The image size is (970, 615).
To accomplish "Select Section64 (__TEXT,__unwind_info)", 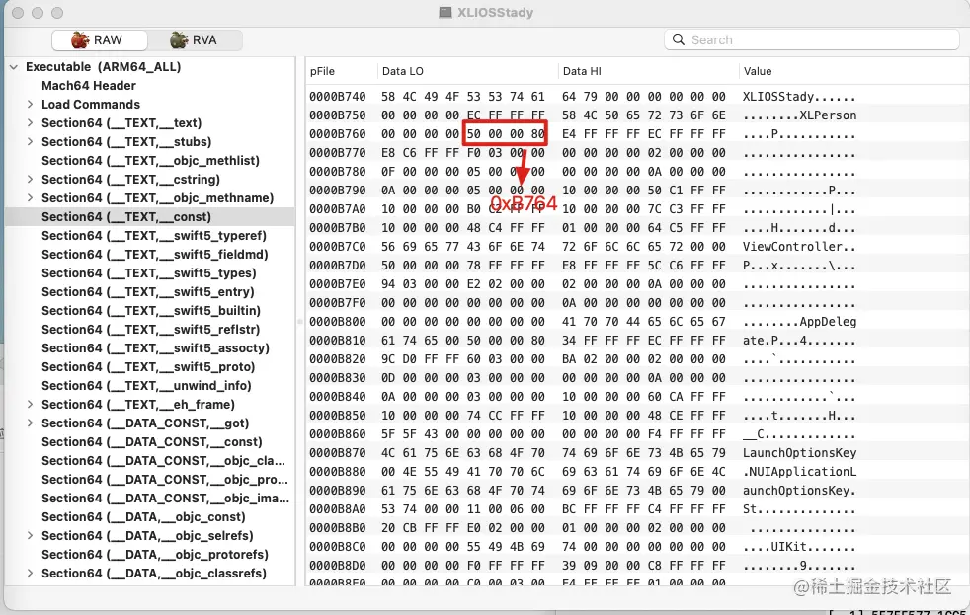I will pos(146,386).
